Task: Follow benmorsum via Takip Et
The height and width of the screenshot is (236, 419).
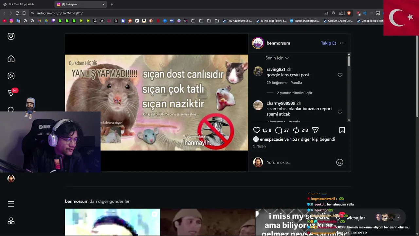Action: [328, 43]
